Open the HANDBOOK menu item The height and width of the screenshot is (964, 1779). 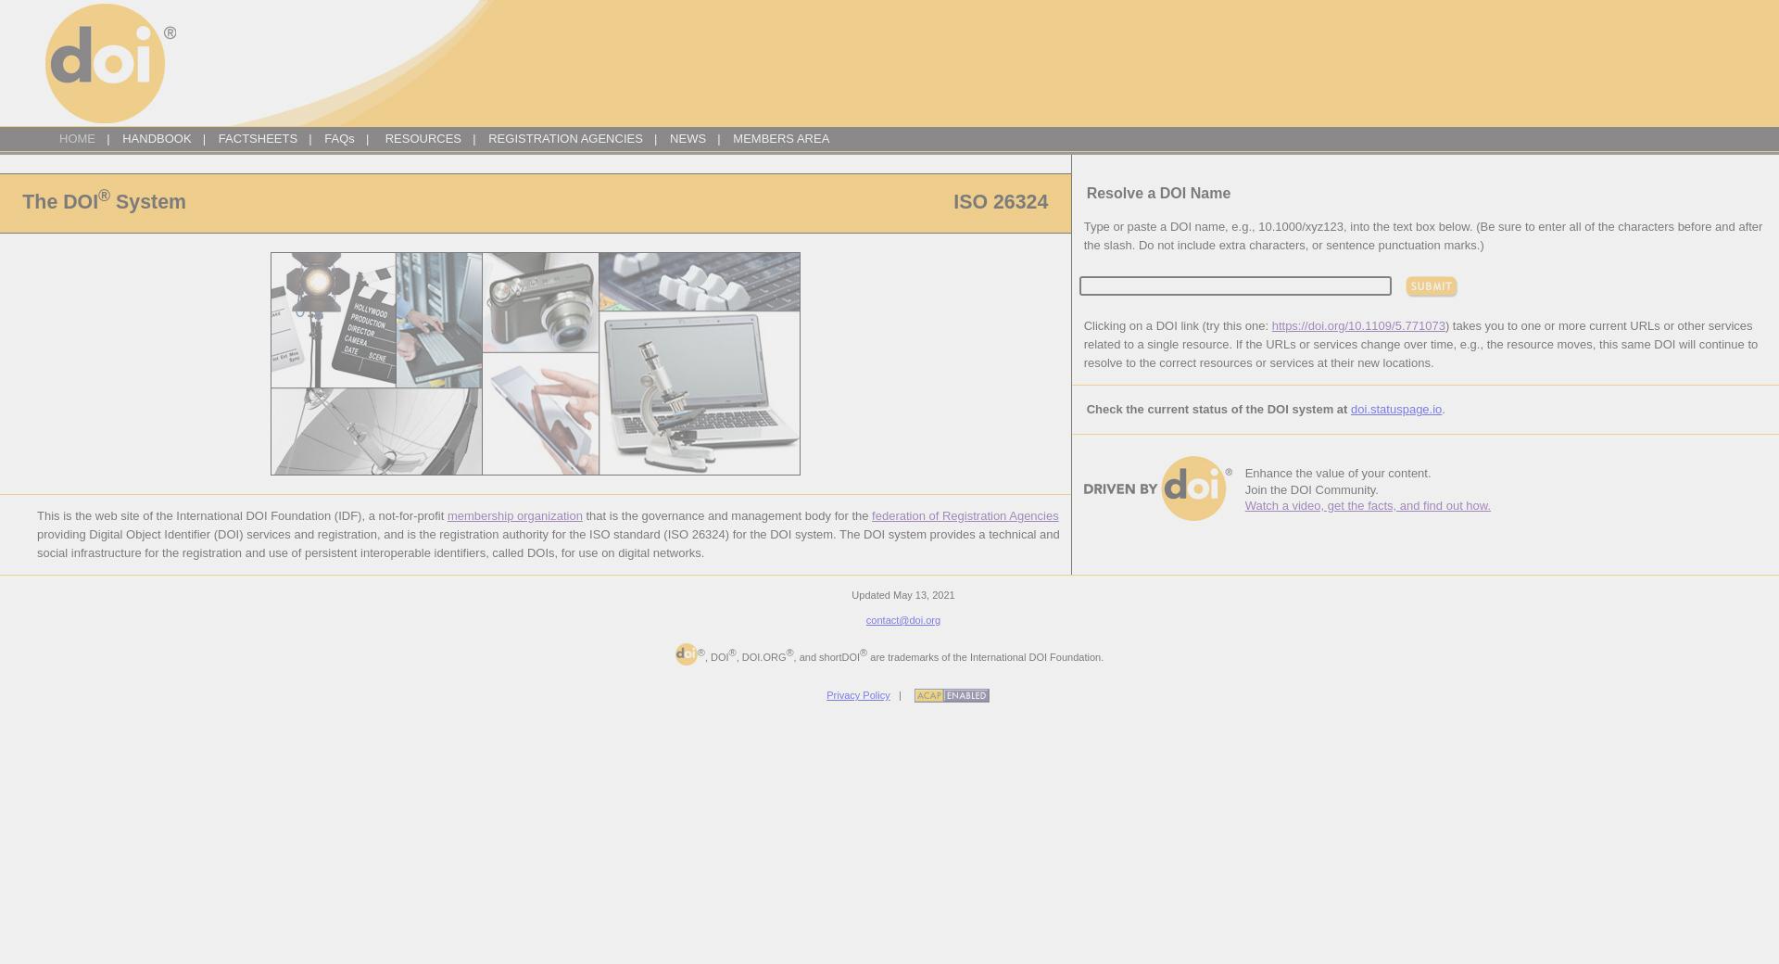[157, 139]
